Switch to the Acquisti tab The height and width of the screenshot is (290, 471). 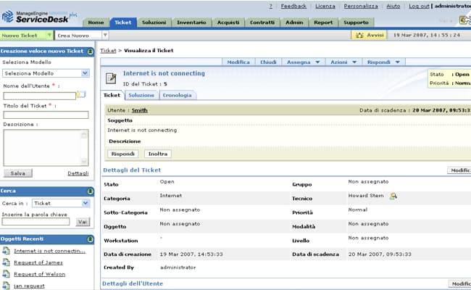[228, 22]
